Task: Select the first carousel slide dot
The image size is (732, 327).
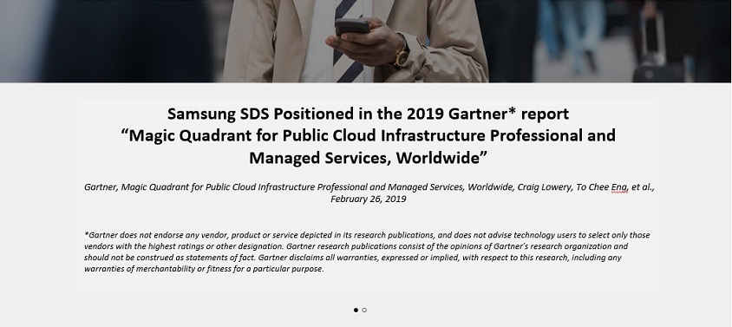Action: pos(356,310)
